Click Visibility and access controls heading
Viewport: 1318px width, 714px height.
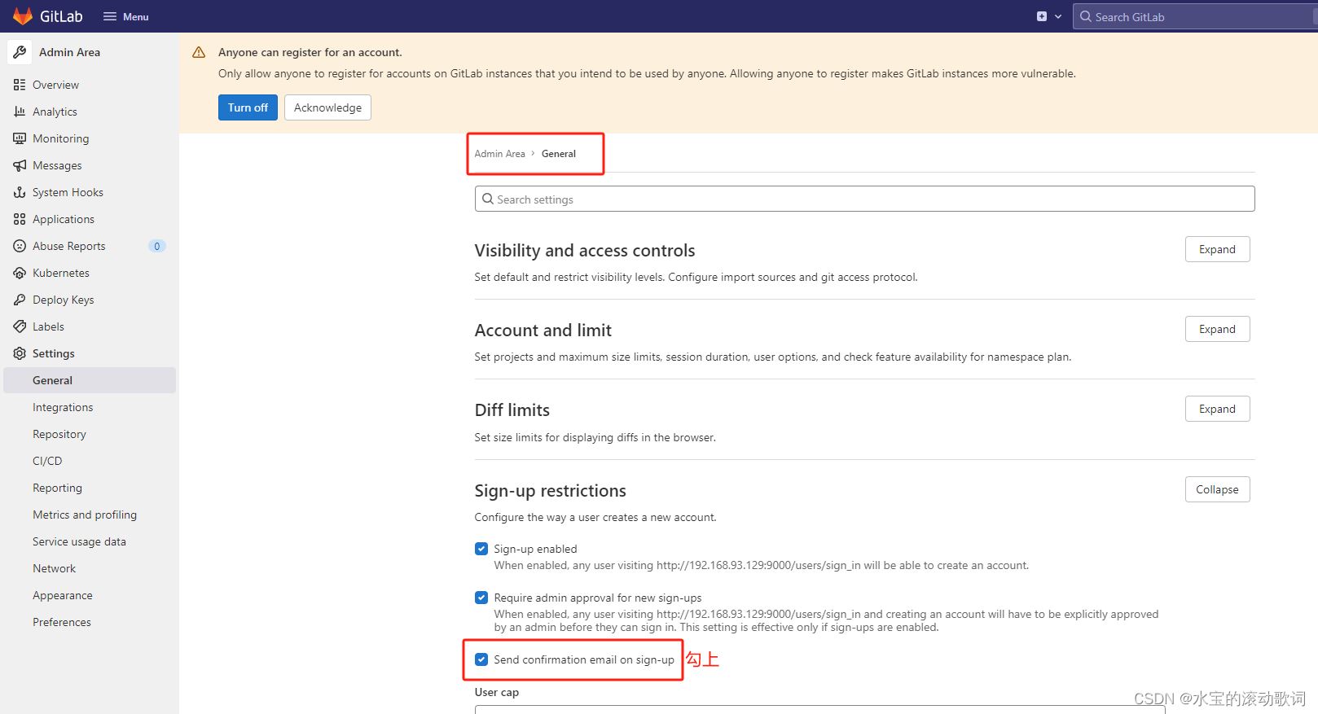pyautogui.click(x=585, y=250)
